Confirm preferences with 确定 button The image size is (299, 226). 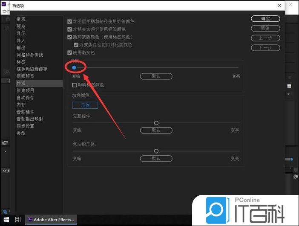tap(265, 19)
